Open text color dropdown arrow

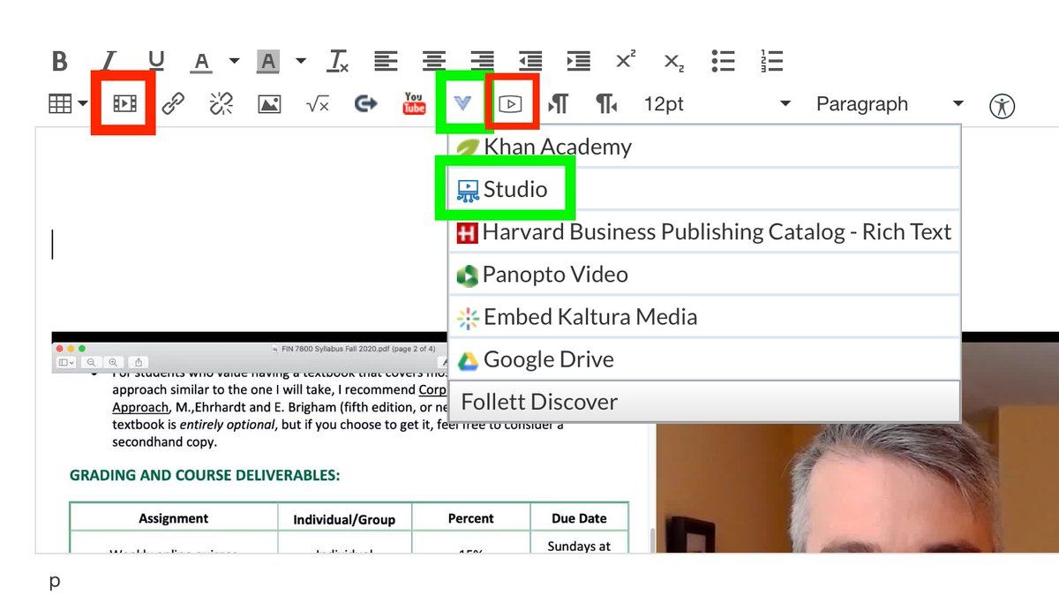pos(234,61)
